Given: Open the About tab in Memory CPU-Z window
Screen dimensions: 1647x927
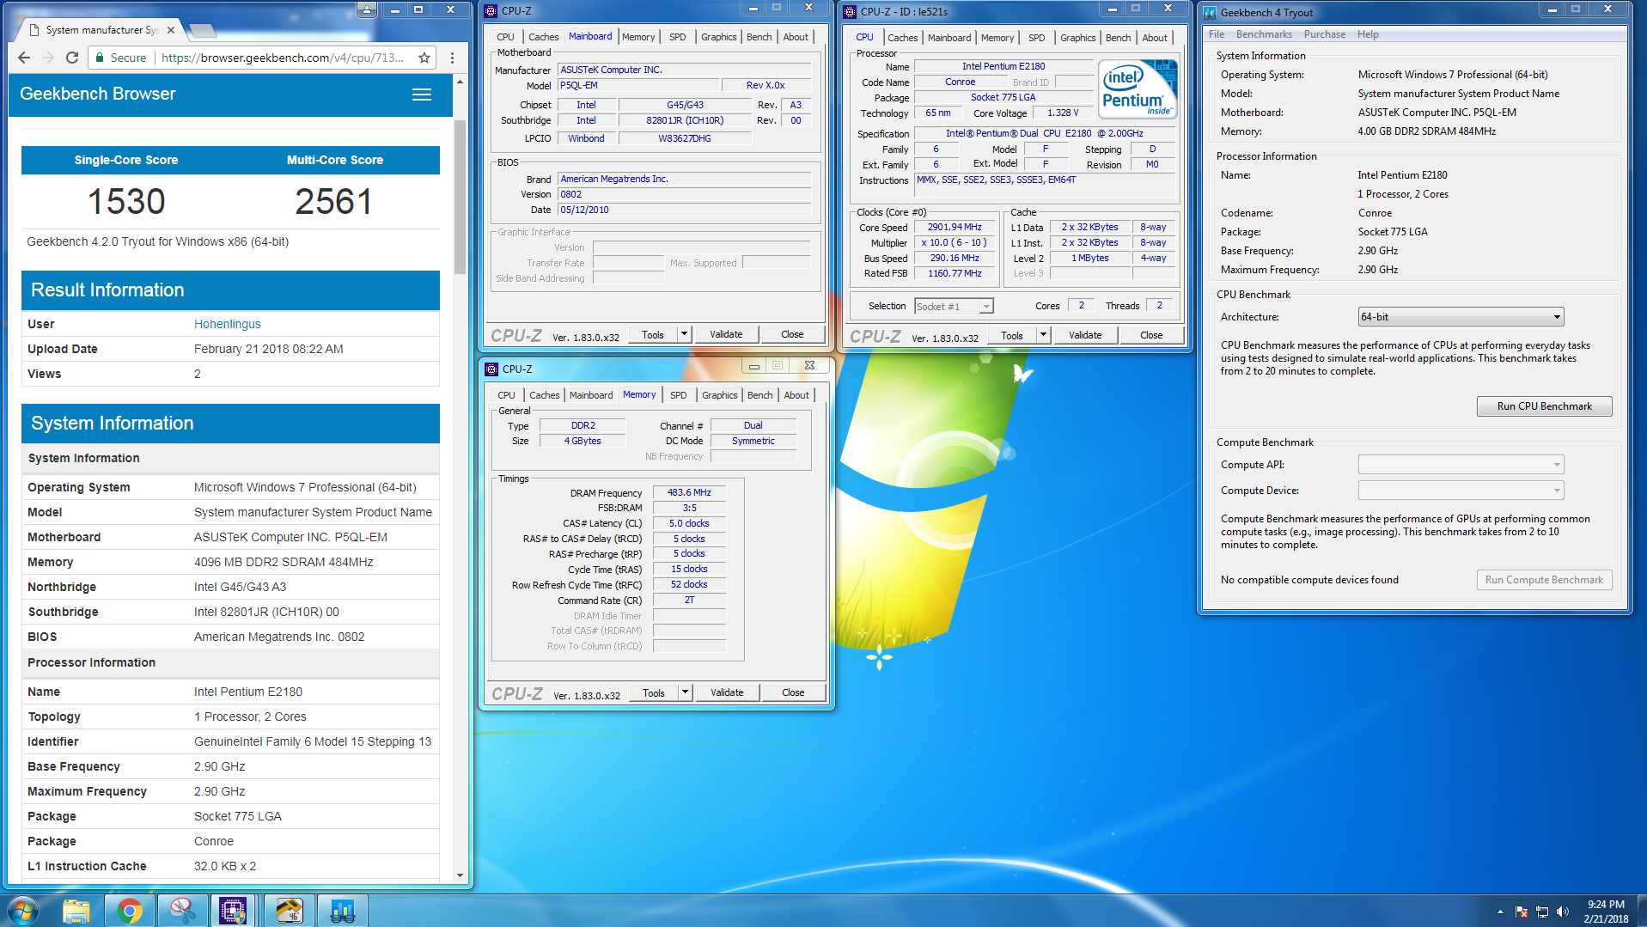Looking at the screenshot, I should coord(796,395).
